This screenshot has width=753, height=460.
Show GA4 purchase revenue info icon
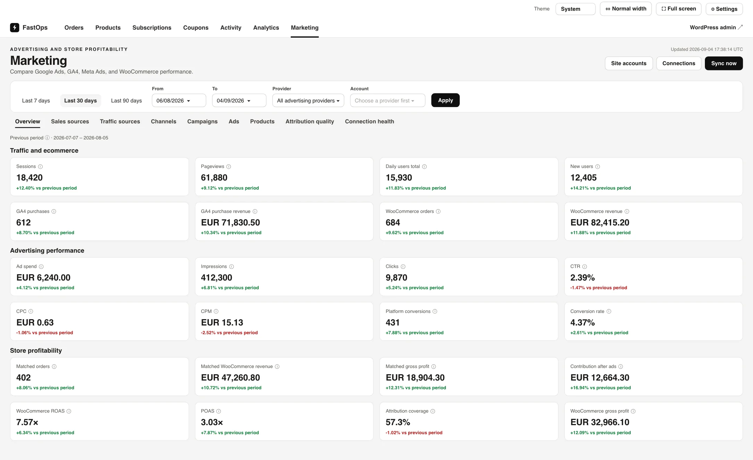pos(255,212)
